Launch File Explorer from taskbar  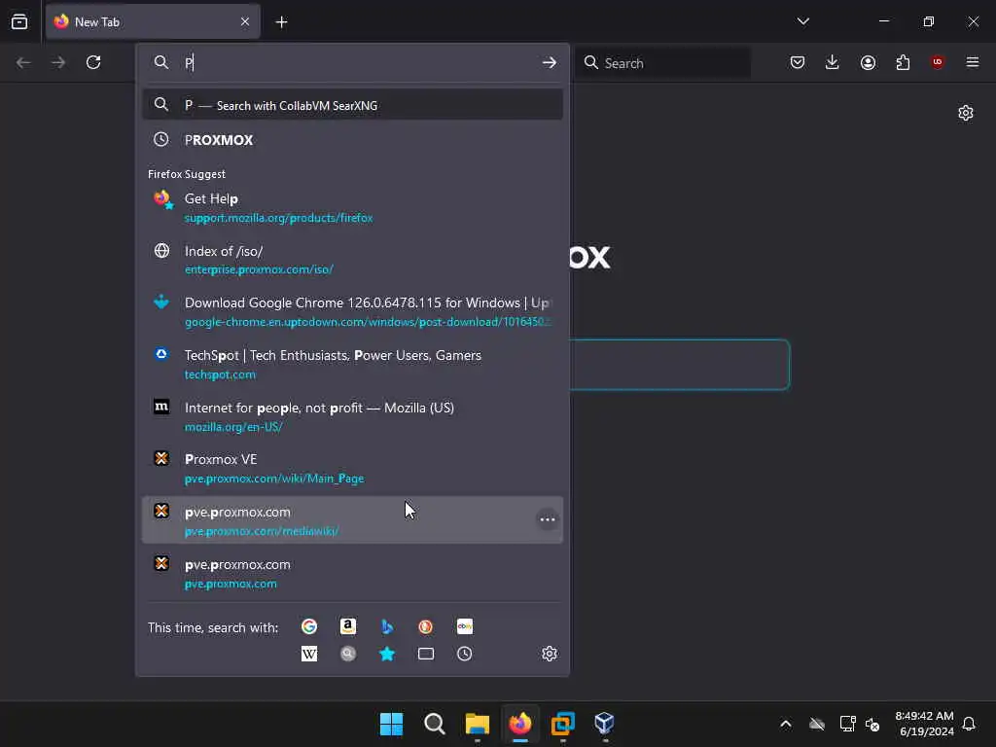coord(477,724)
